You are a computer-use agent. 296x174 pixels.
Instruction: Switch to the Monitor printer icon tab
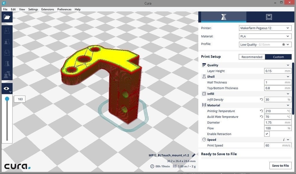269,17
